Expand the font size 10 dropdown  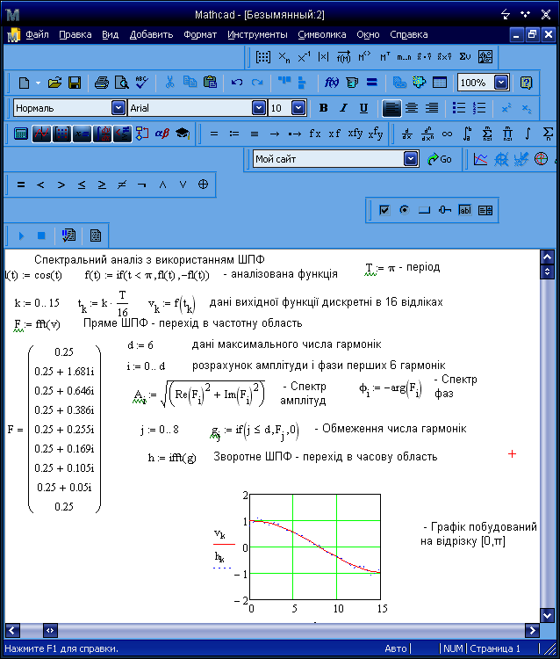(298, 108)
